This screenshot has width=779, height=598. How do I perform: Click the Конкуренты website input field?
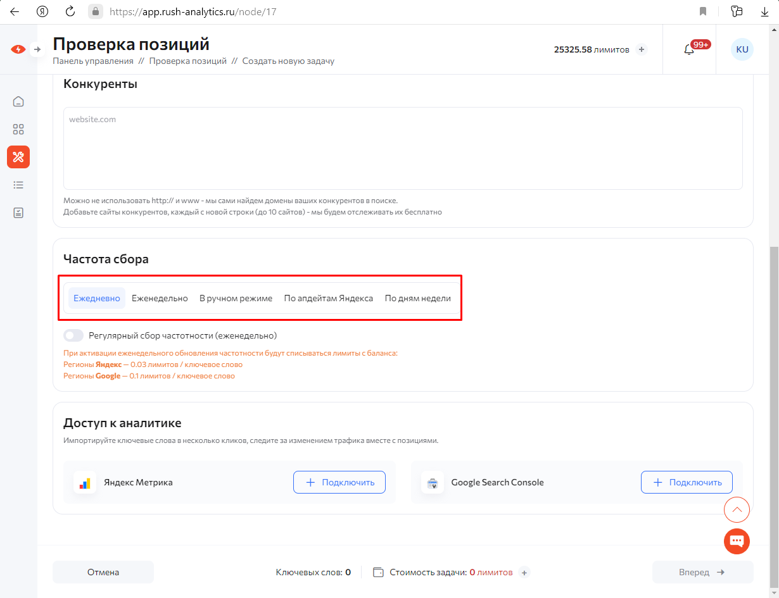[x=403, y=148]
